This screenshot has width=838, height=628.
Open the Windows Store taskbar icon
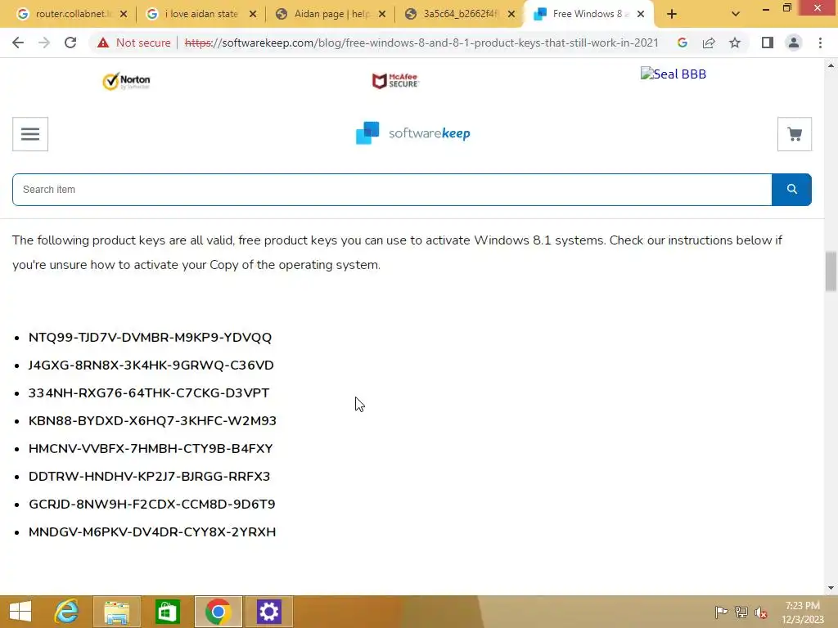click(167, 612)
